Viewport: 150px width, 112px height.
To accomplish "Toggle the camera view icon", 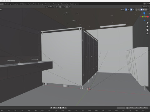I will coord(147,30).
